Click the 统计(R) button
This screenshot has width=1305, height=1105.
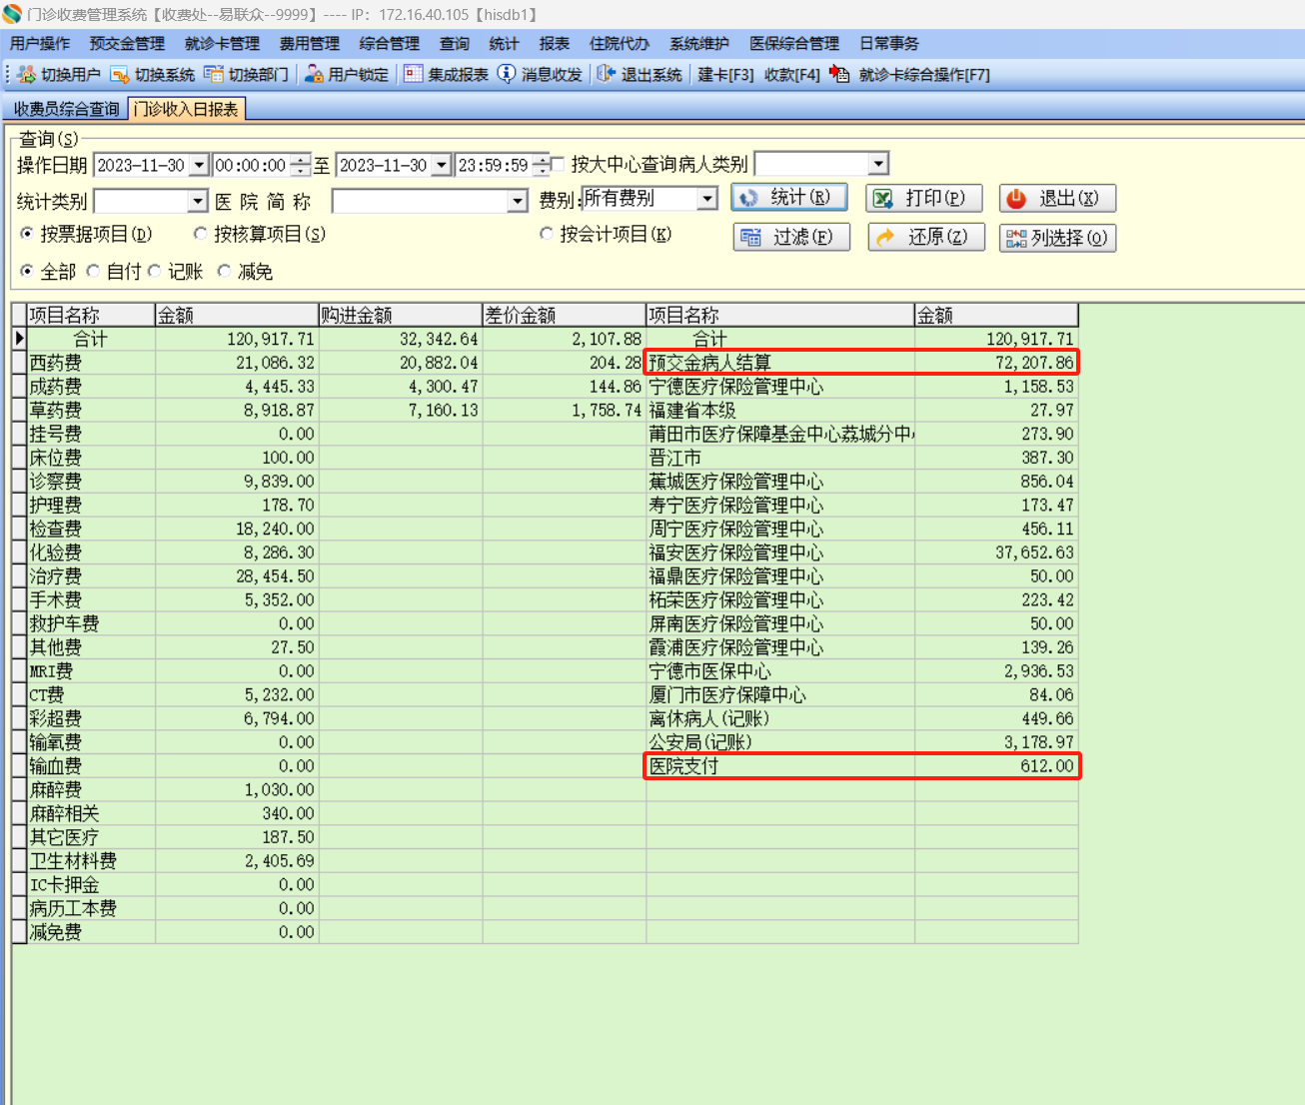789,198
